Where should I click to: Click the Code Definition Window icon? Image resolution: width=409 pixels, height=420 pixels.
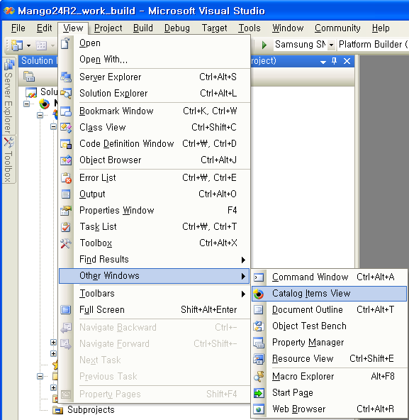[x=66, y=143]
